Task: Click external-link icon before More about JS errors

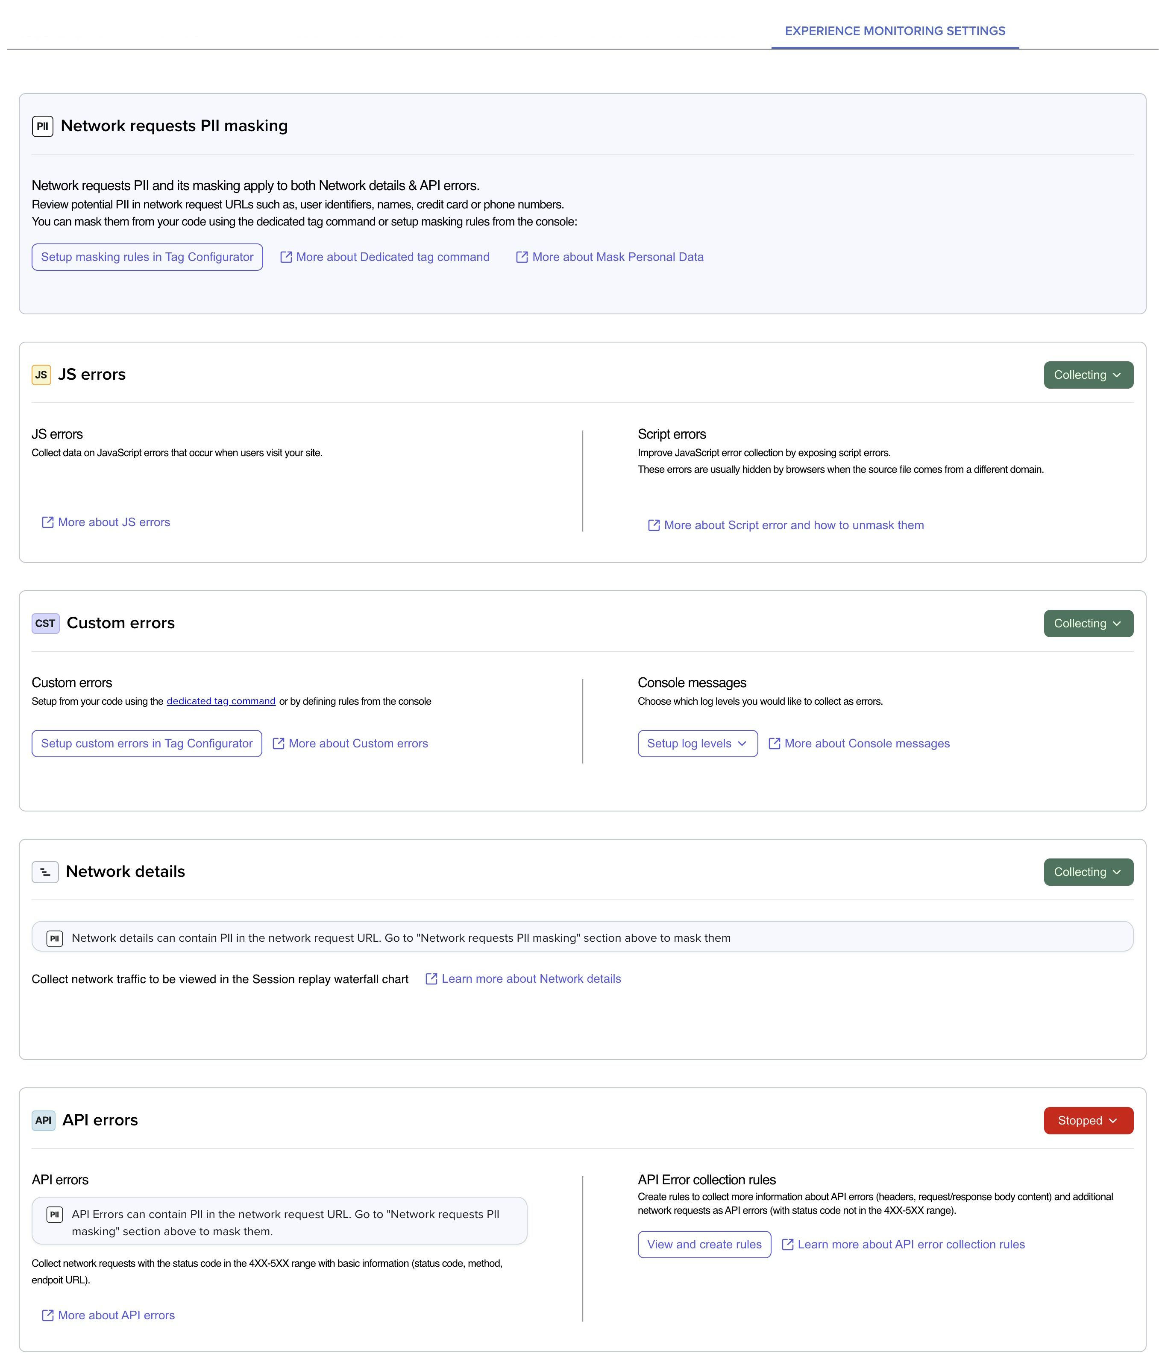Action: (48, 522)
